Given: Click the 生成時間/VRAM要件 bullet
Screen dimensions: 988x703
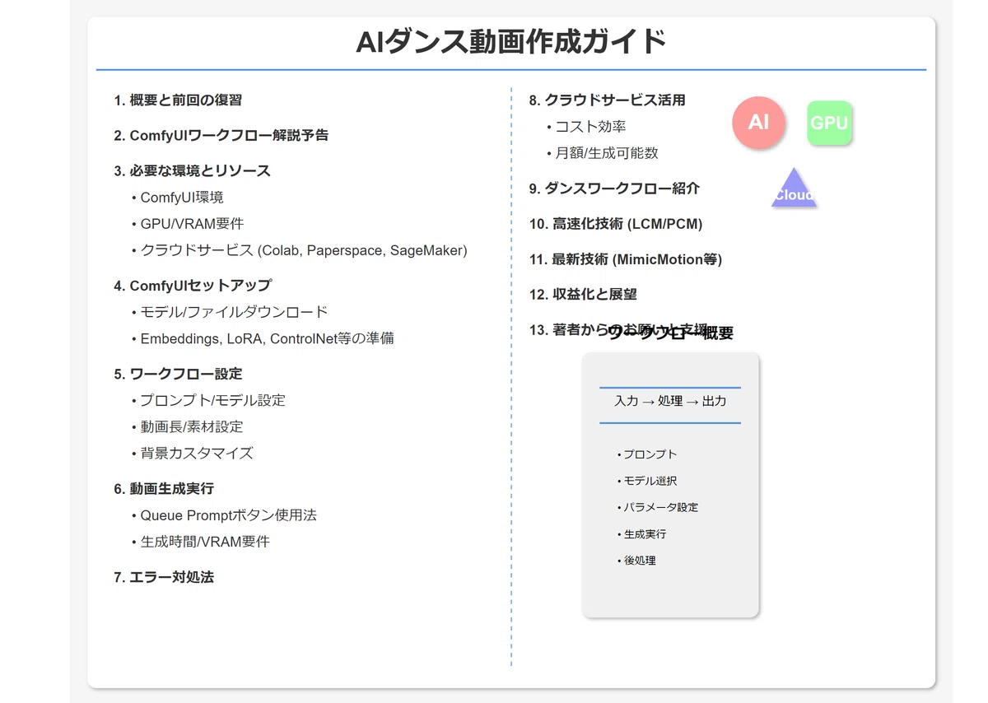Looking at the screenshot, I should [x=200, y=542].
